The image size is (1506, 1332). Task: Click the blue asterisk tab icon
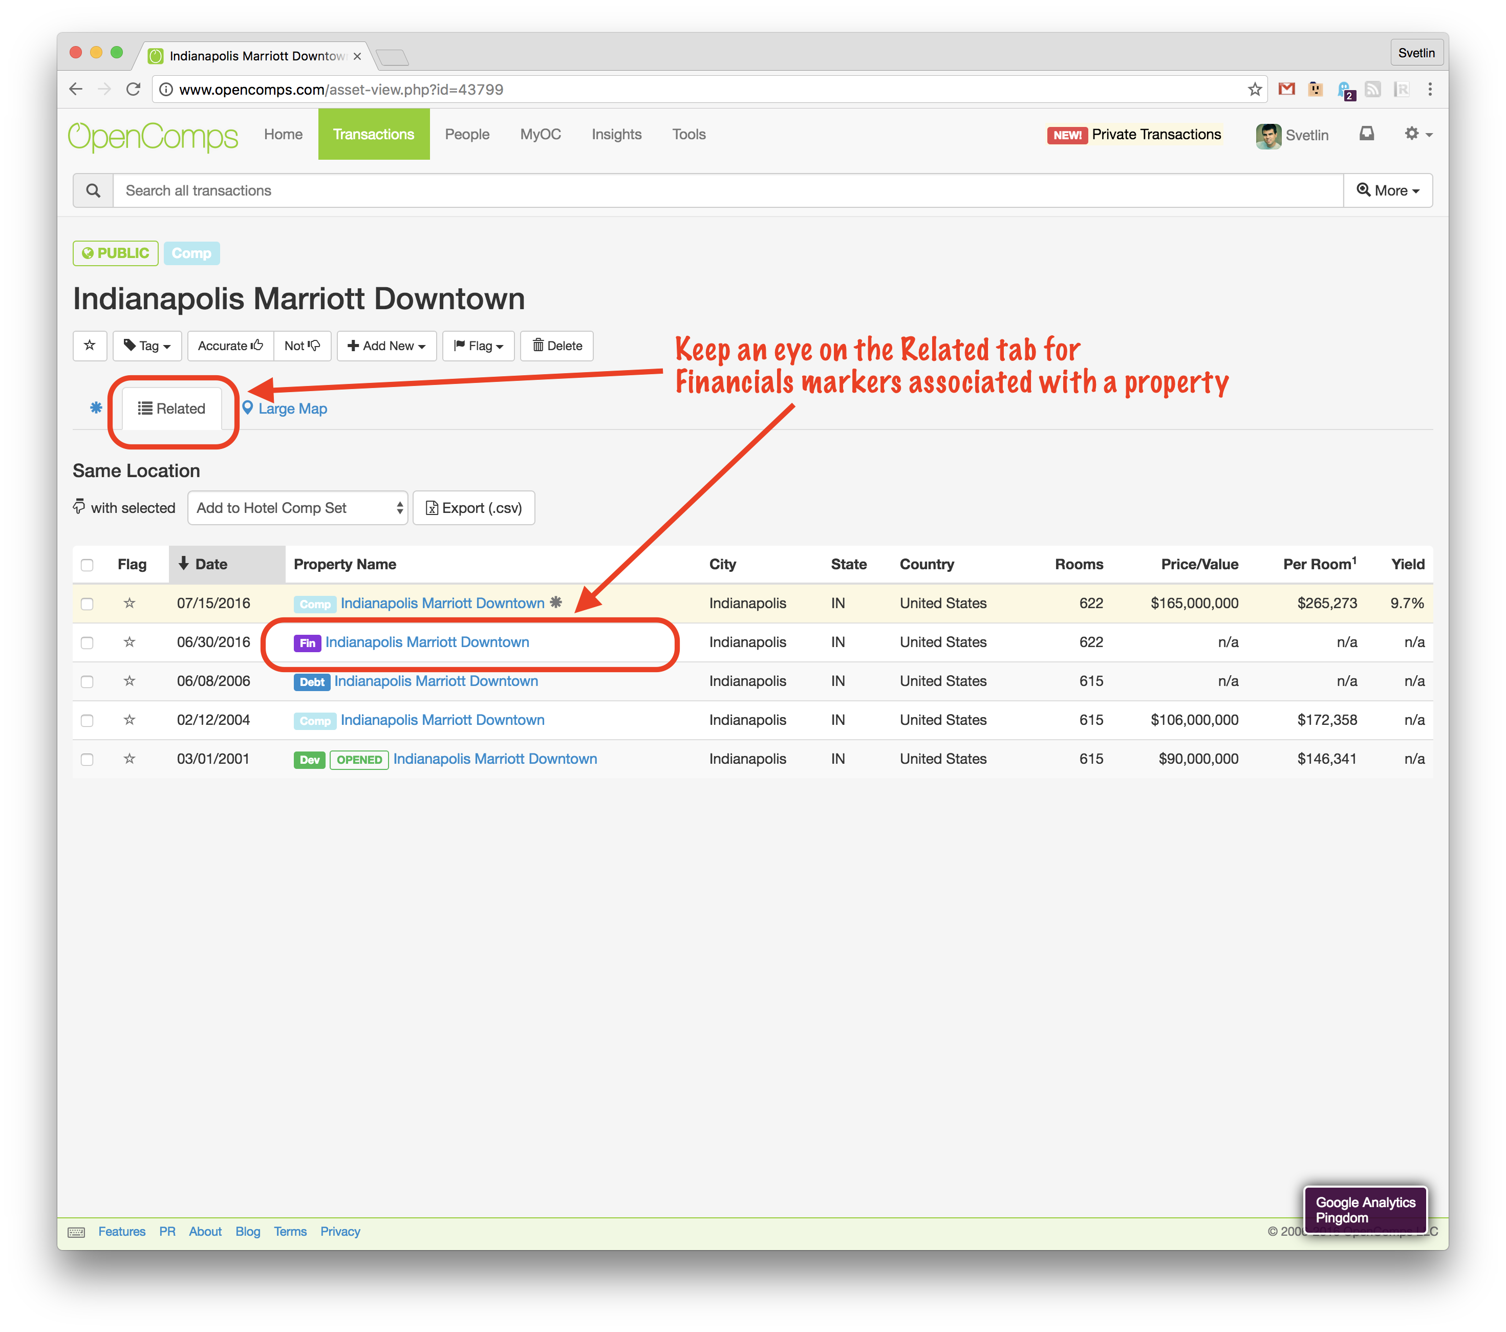click(96, 407)
